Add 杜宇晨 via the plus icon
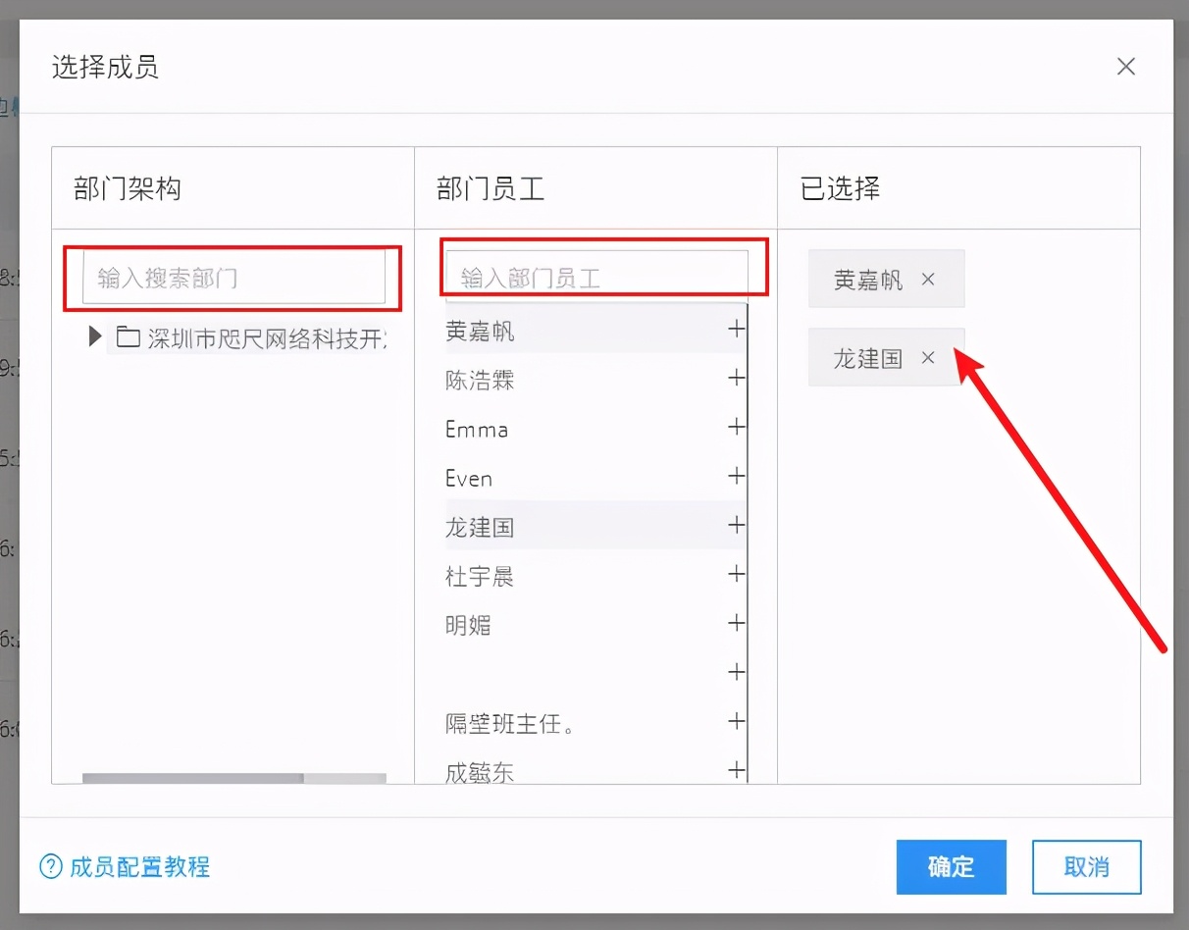The height and width of the screenshot is (930, 1189). pyautogui.click(x=736, y=574)
